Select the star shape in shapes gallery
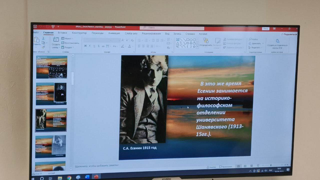 [194, 46]
